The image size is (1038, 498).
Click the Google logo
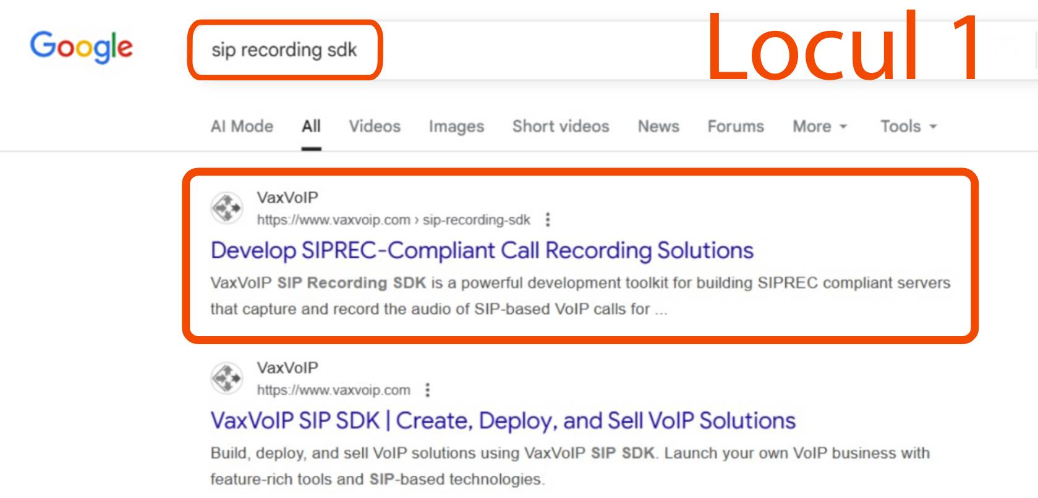pyautogui.click(x=81, y=47)
